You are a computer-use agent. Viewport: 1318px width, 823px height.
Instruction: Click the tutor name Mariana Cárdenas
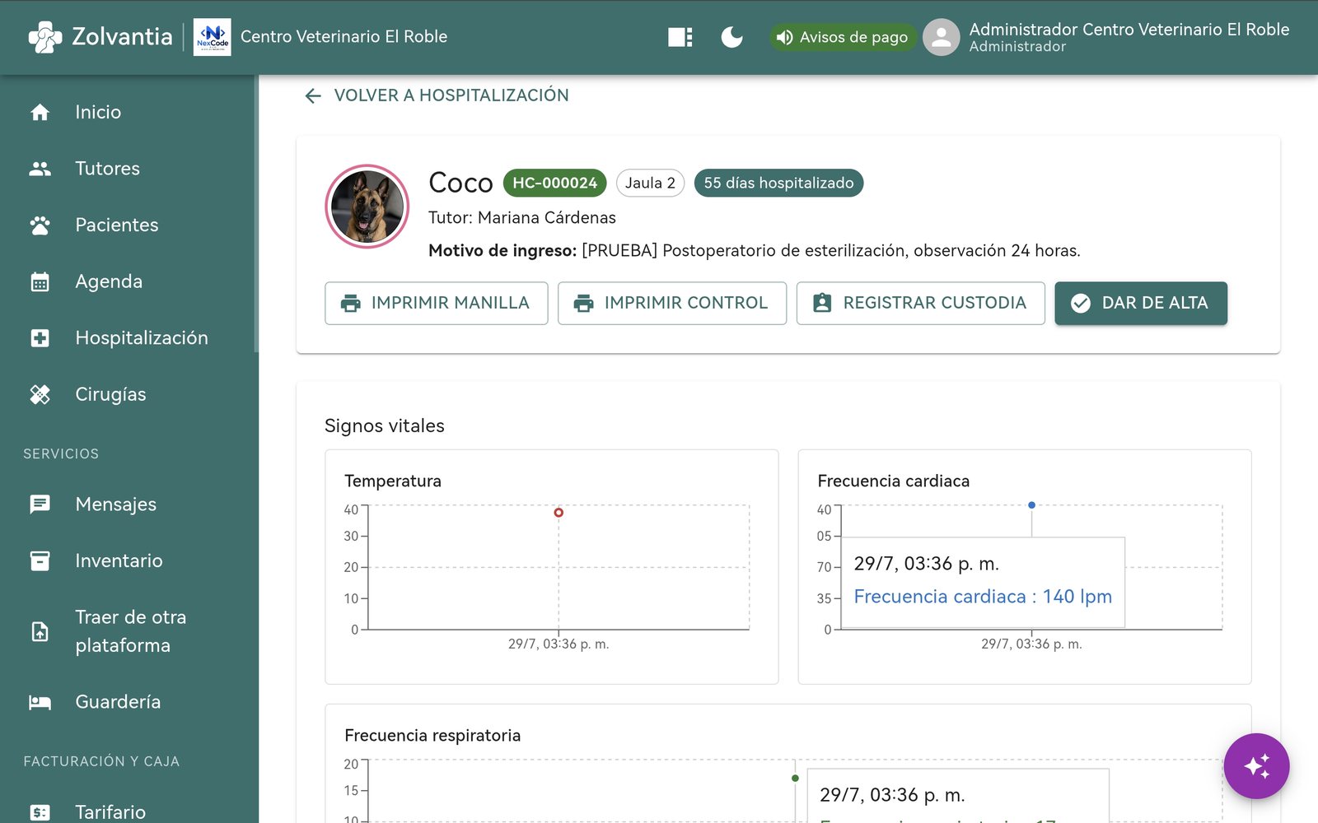(x=547, y=218)
